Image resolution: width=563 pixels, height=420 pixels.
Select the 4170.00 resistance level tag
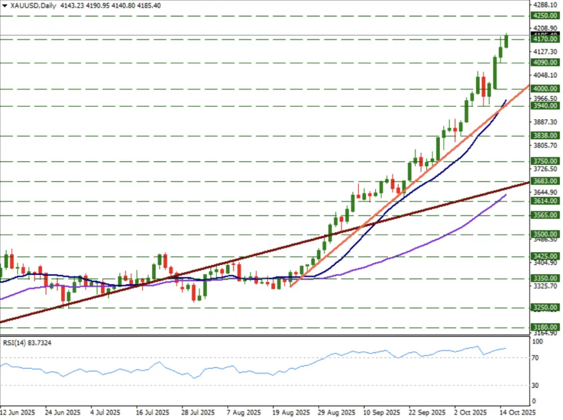coord(545,40)
